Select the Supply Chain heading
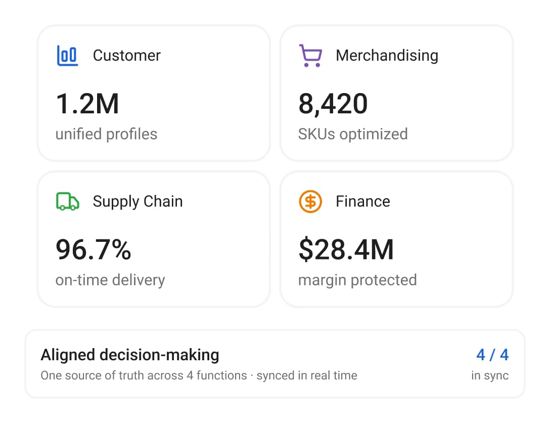This screenshot has width=550, height=423. [137, 202]
